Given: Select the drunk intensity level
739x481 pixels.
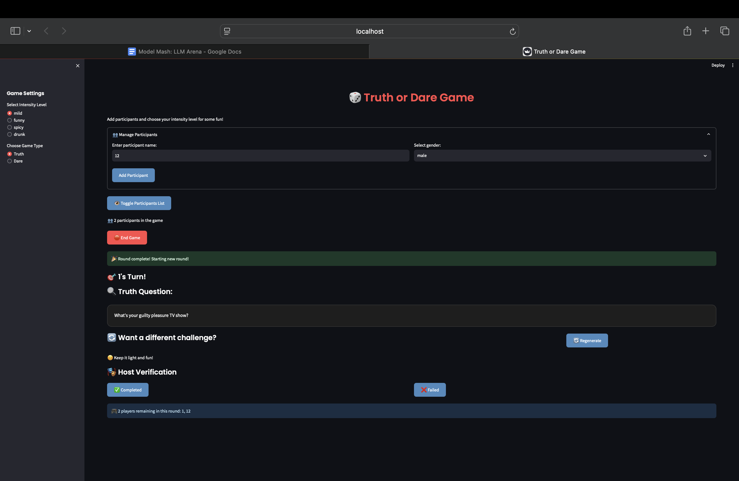Looking at the screenshot, I should tap(9, 134).
